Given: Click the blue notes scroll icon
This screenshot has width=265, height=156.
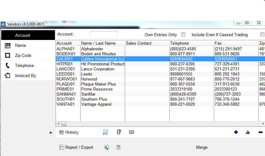Looking at the screenshot, I should point(105,132).
